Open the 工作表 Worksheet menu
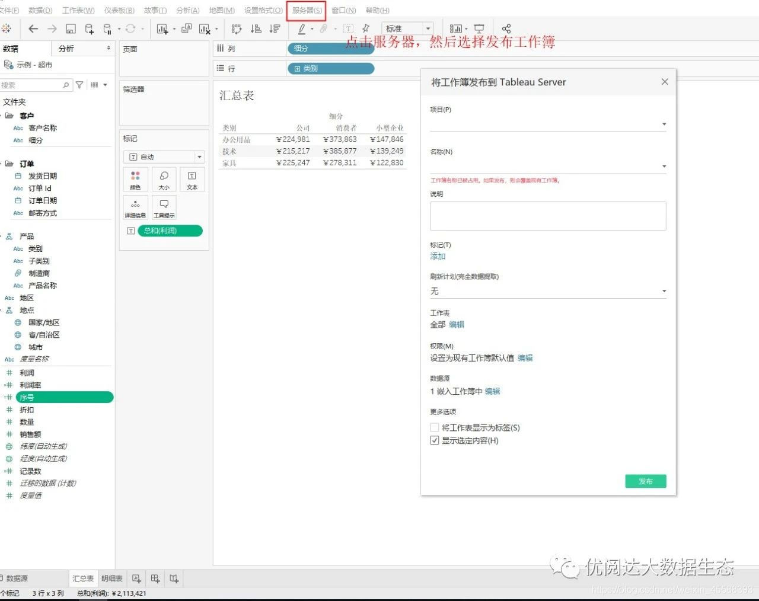Viewport: 759px width, 601px height. click(x=78, y=10)
